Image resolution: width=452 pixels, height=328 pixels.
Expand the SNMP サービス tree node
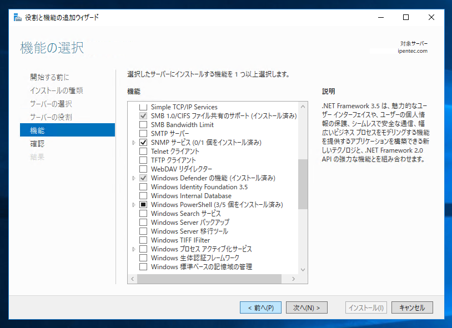(133, 143)
